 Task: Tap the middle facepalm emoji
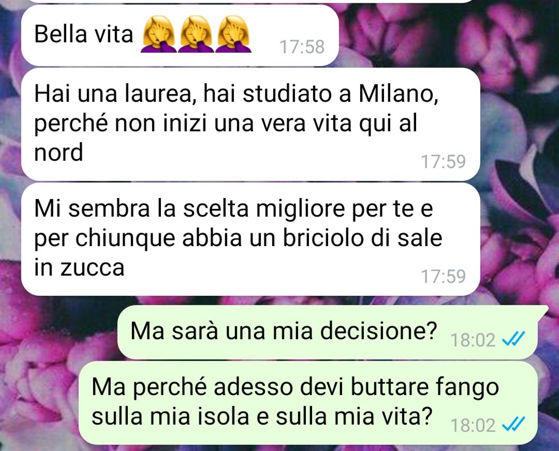(x=196, y=34)
